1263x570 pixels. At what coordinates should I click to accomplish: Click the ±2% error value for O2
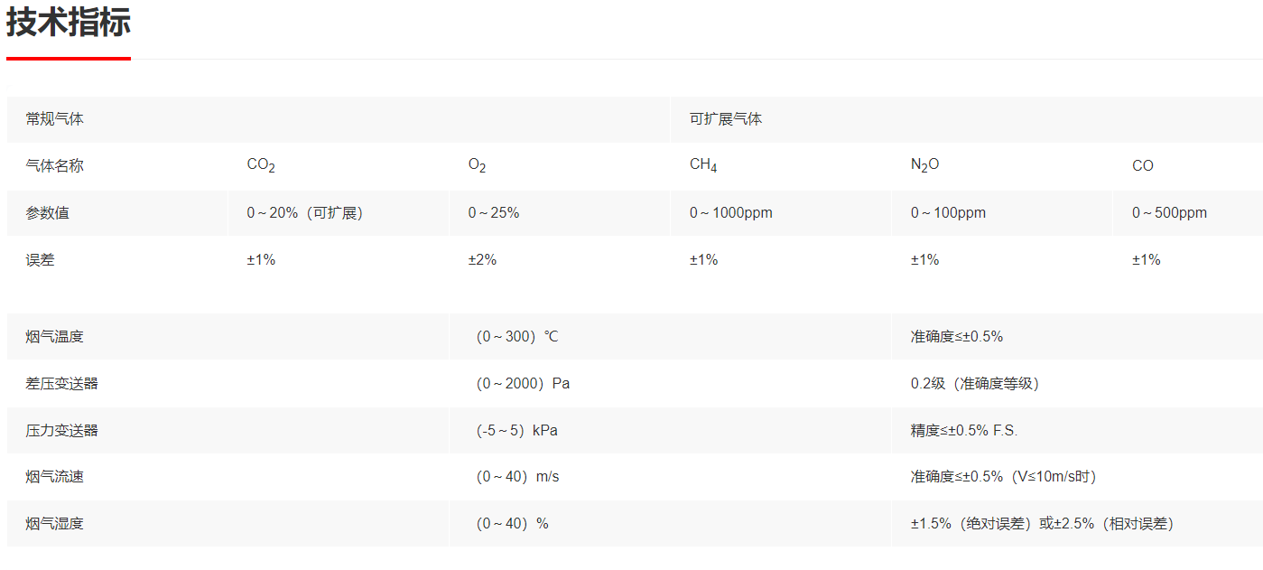[482, 260]
